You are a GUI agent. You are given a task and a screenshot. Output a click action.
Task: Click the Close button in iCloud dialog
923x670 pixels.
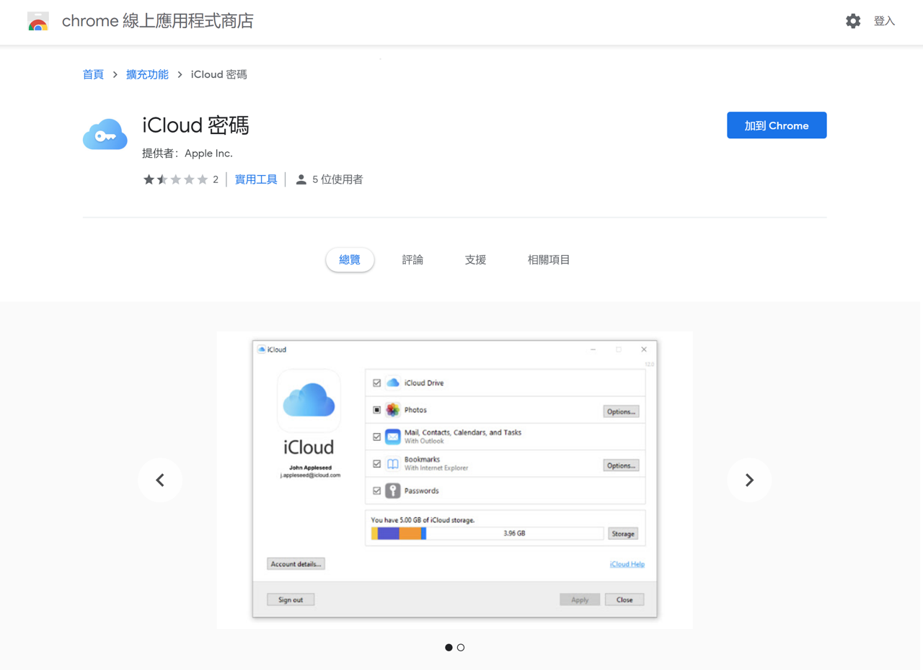tap(624, 599)
